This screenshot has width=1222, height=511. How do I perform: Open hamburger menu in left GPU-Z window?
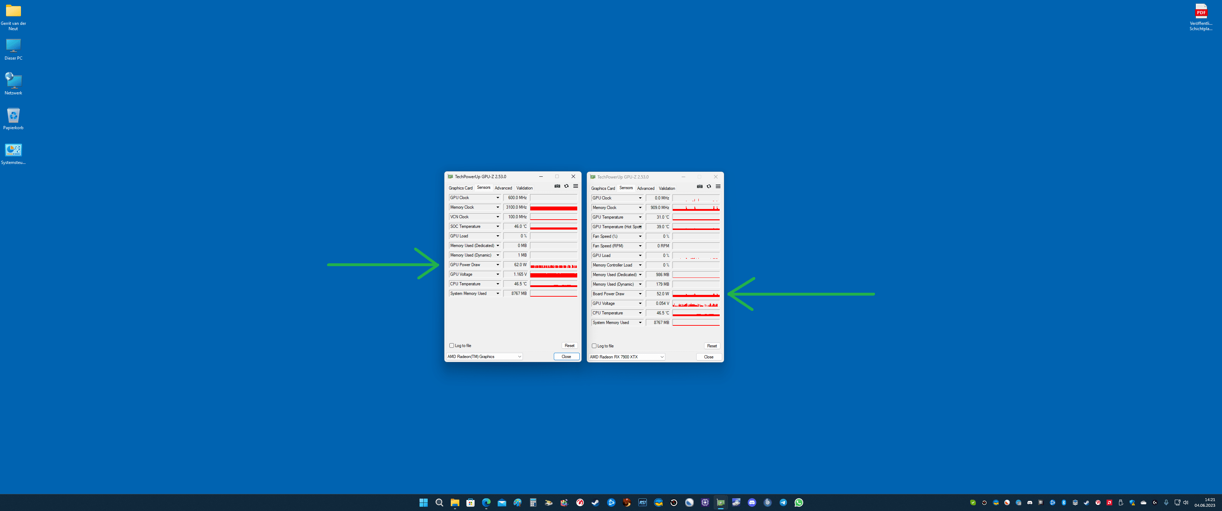(575, 186)
